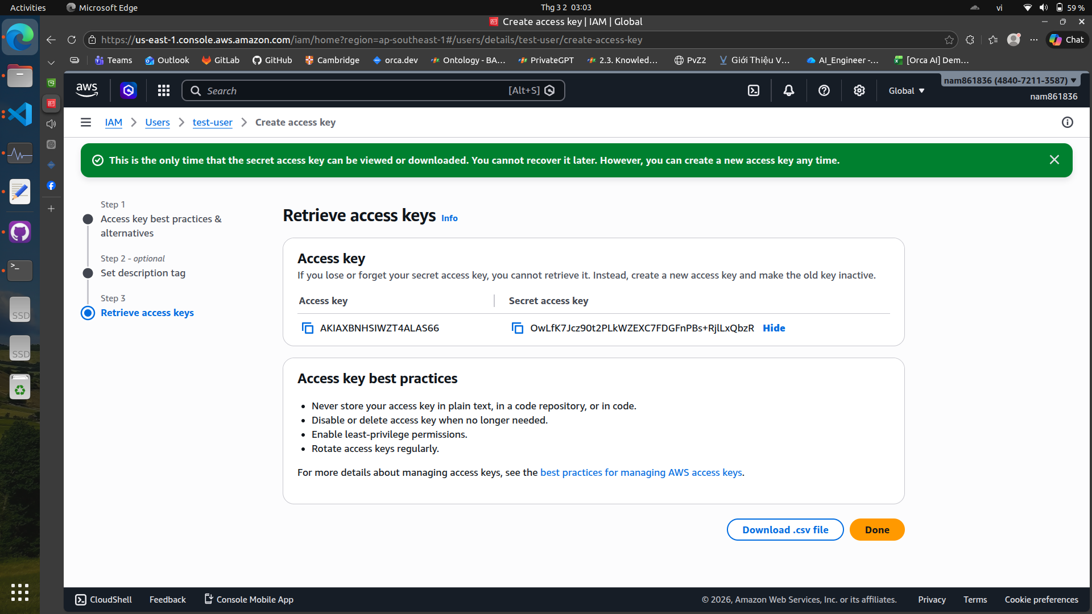Go to Users in the breadcrumb
Image resolution: width=1092 pixels, height=614 pixels.
157,122
